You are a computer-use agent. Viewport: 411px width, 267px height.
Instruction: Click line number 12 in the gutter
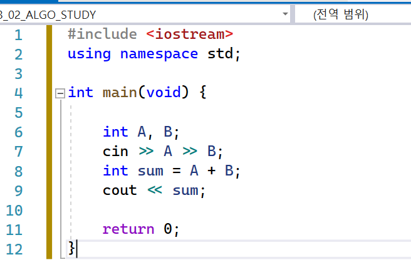pos(14,249)
